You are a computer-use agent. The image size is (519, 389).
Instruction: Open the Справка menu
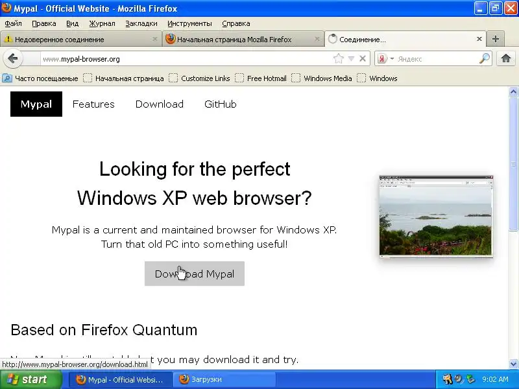coord(236,23)
